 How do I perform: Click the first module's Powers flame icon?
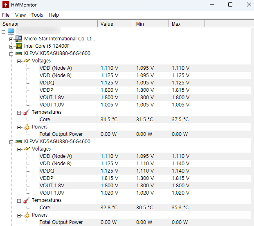tap(27, 127)
